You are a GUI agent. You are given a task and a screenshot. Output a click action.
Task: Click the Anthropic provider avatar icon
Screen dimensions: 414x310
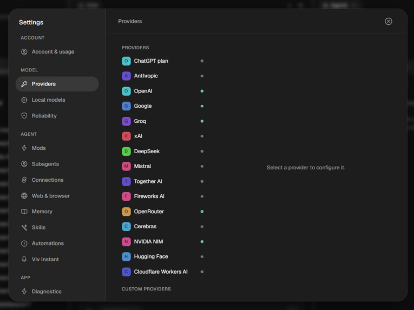click(126, 76)
